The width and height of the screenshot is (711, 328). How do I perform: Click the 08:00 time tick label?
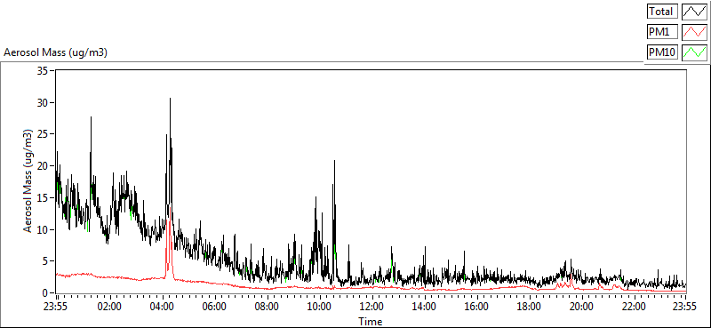267,307
